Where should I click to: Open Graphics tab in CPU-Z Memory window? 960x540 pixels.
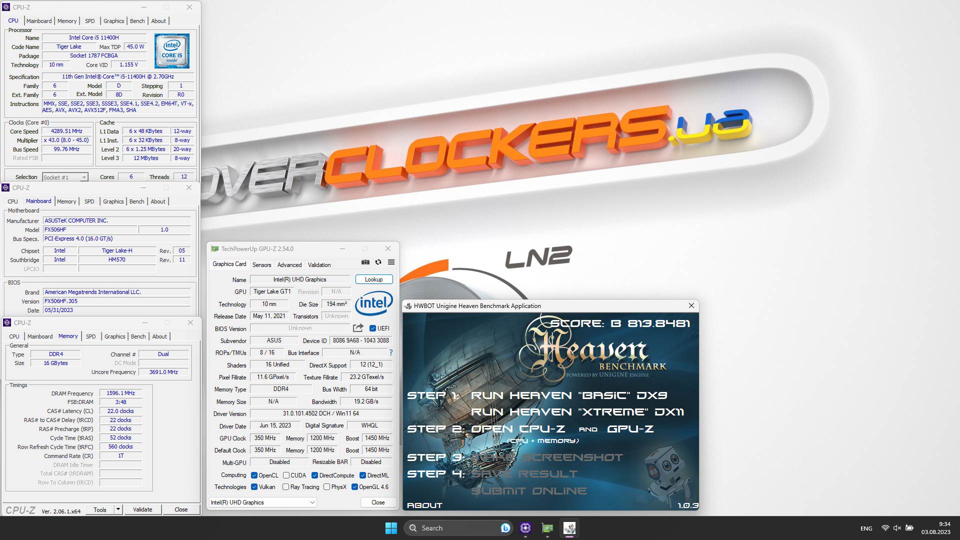[114, 336]
